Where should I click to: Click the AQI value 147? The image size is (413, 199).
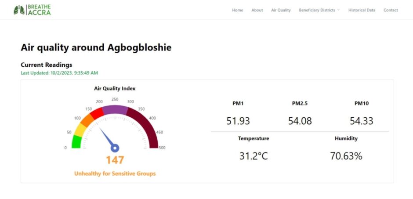[x=115, y=160]
